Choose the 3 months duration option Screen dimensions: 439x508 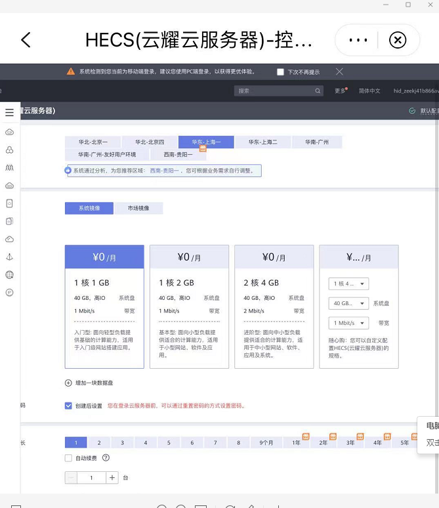coord(123,442)
